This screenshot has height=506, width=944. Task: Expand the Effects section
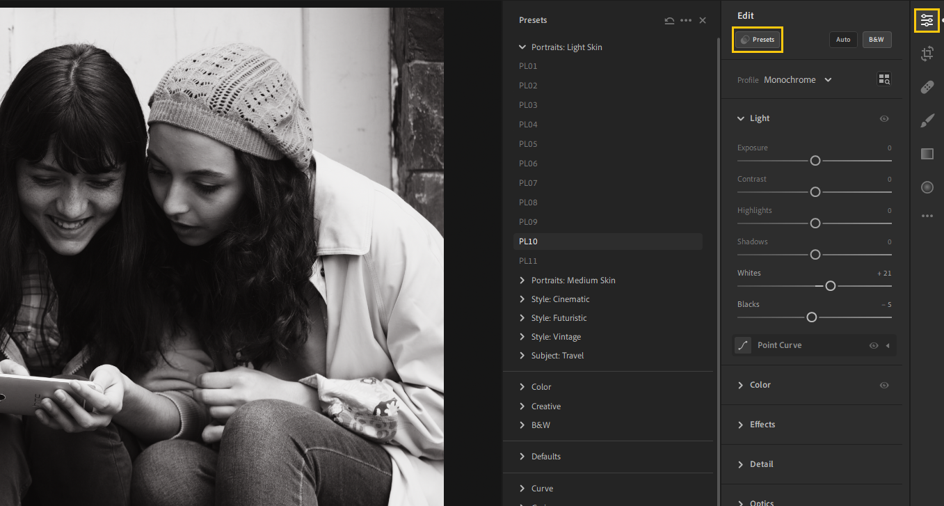[762, 425]
